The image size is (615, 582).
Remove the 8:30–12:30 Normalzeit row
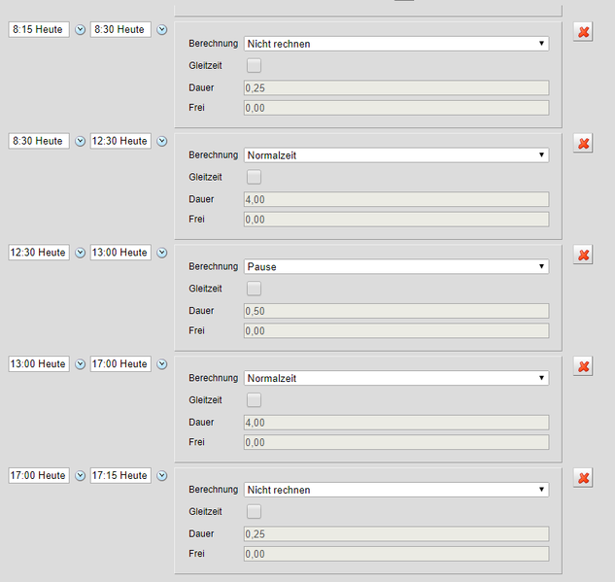583,144
